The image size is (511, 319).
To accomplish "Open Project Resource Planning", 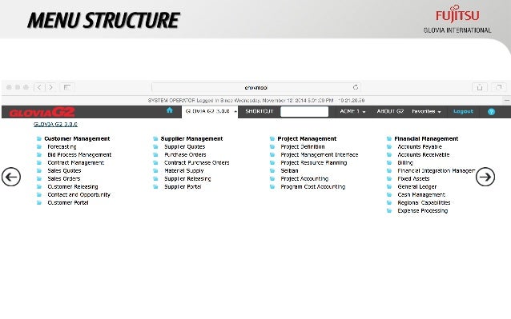I will (x=313, y=162).
